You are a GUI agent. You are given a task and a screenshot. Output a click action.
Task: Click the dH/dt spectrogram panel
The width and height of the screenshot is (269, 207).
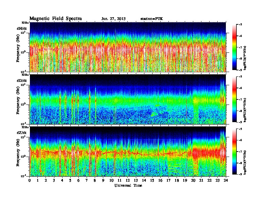coord(128,47)
